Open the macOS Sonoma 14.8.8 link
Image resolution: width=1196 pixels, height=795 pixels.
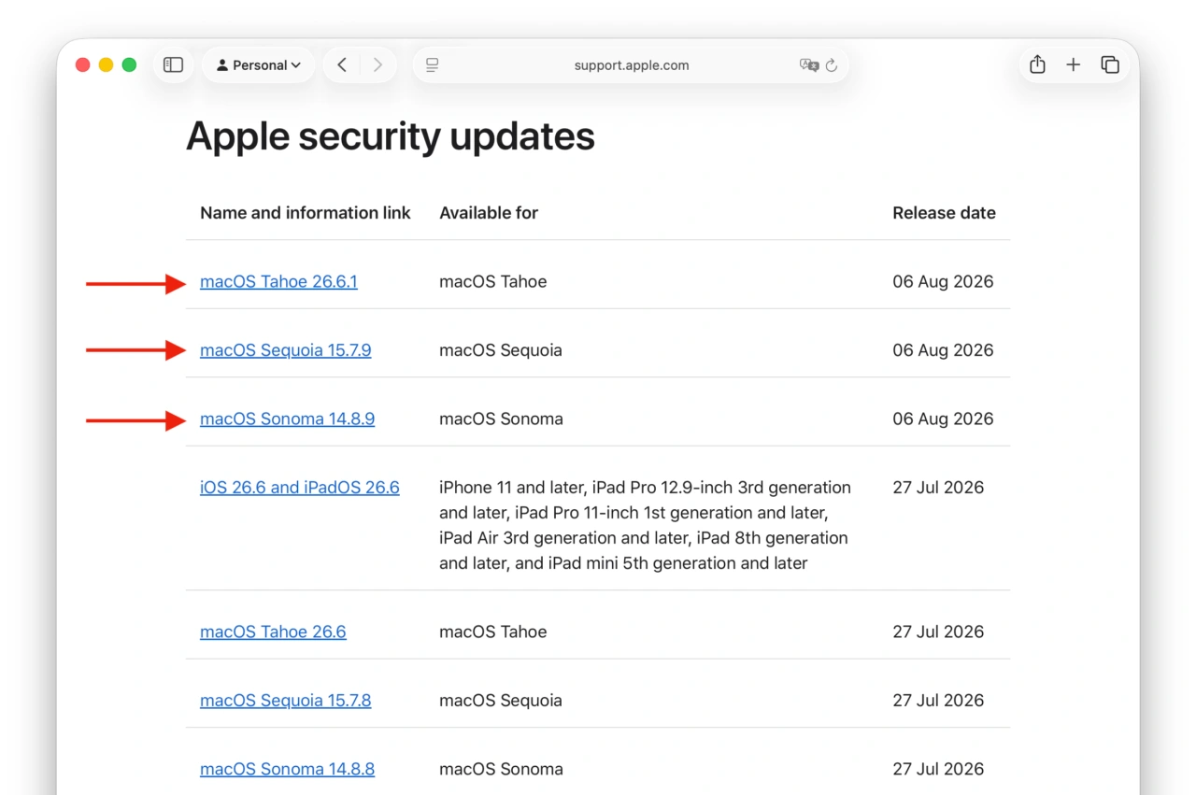point(288,769)
